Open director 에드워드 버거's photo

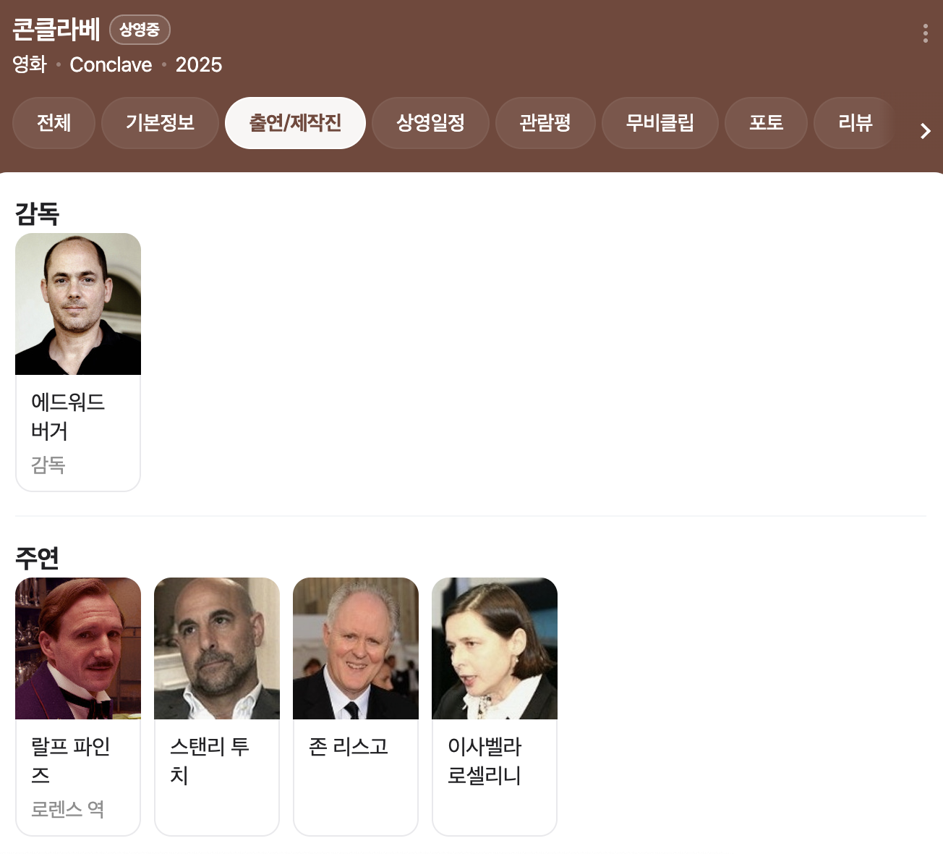click(x=78, y=304)
